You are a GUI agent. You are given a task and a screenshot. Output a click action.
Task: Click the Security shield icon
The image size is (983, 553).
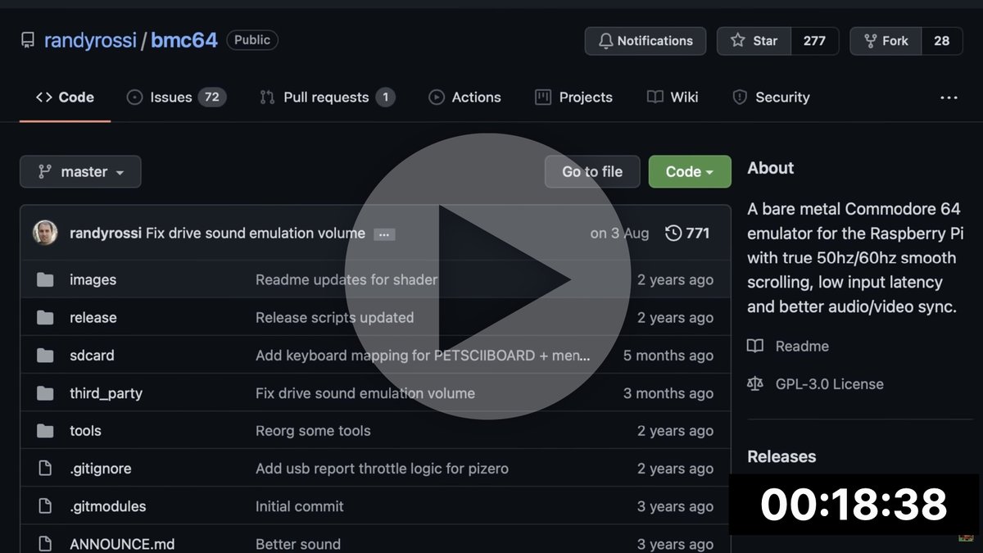[x=740, y=97]
